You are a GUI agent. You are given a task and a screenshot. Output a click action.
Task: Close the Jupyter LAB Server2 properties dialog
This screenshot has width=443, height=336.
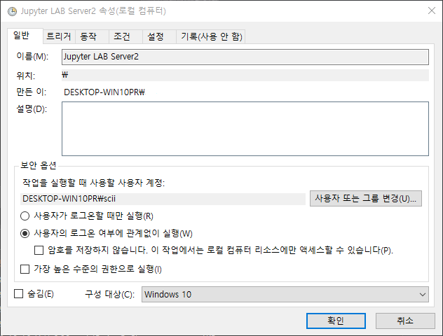coord(431,10)
